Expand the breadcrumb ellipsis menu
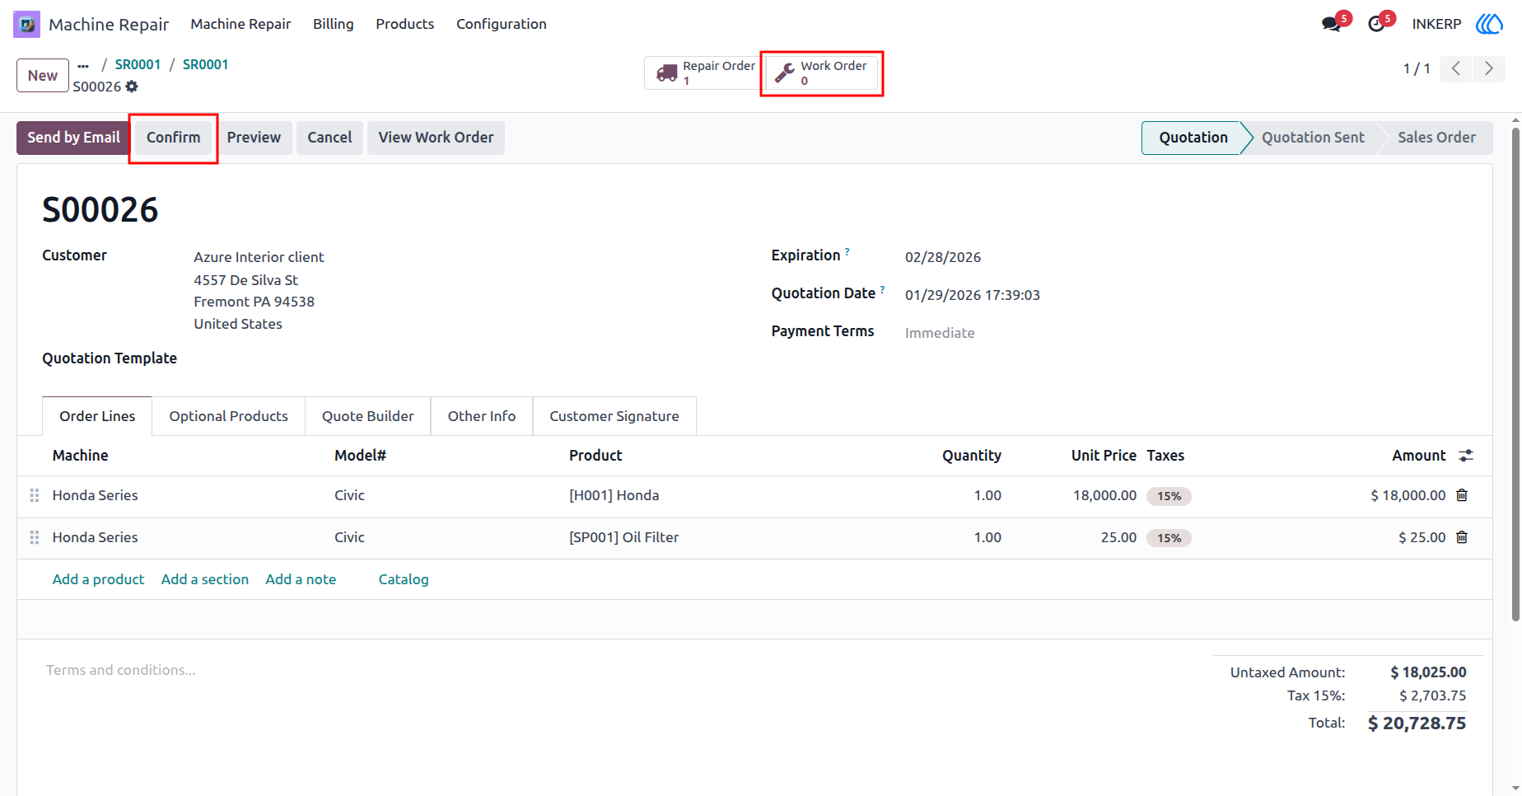This screenshot has height=796, width=1522. (x=83, y=65)
